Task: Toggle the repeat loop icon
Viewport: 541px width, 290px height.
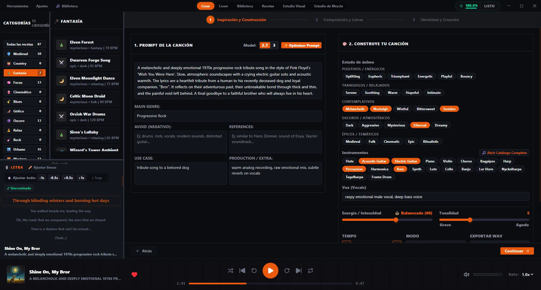Action: coord(311,271)
